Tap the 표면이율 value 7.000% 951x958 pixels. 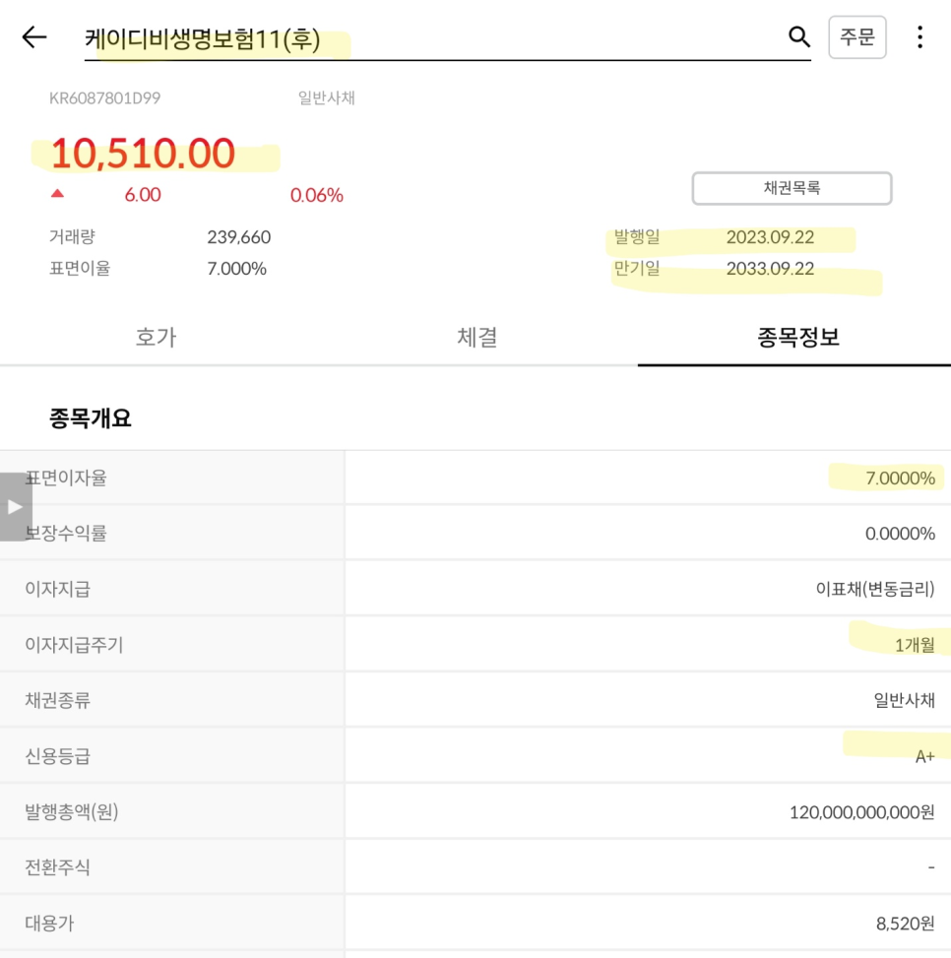[x=237, y=269]
